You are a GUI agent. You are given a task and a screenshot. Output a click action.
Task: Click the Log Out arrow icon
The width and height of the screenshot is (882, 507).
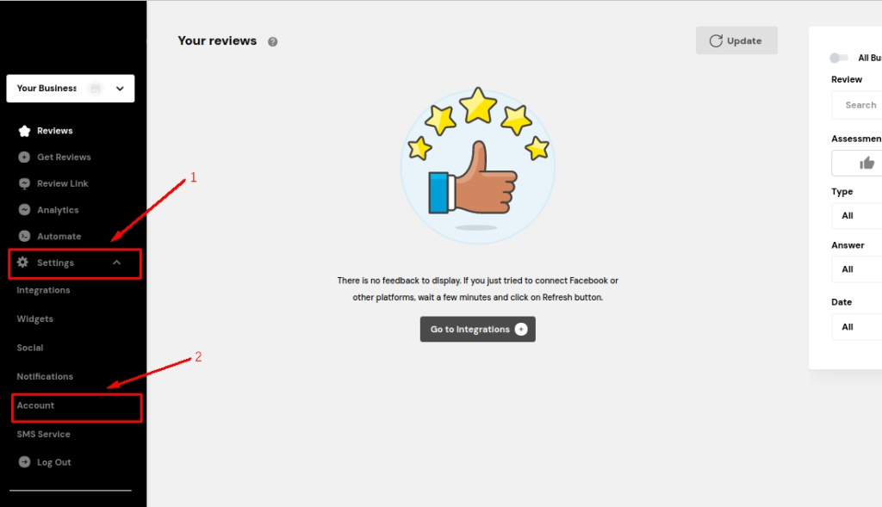point(24,462)
